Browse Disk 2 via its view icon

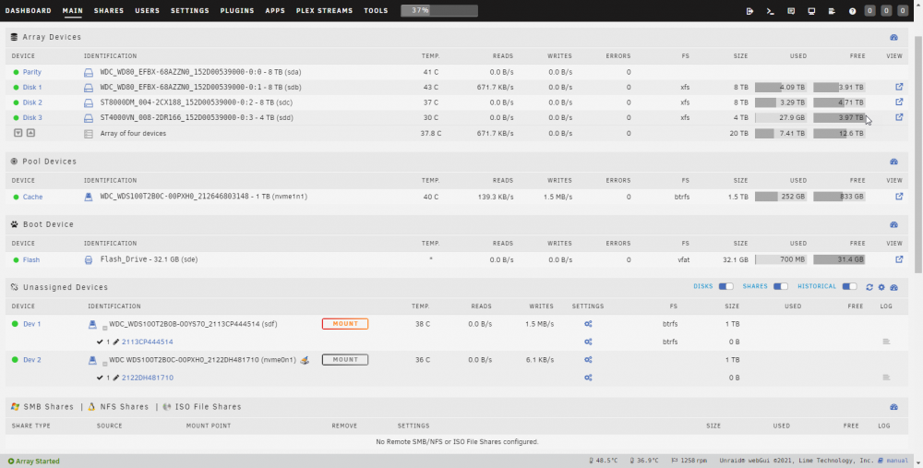pyautogui.click(x=899, y=102)
